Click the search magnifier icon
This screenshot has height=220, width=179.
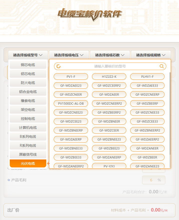pyautogui.click(x=162, y=66)
